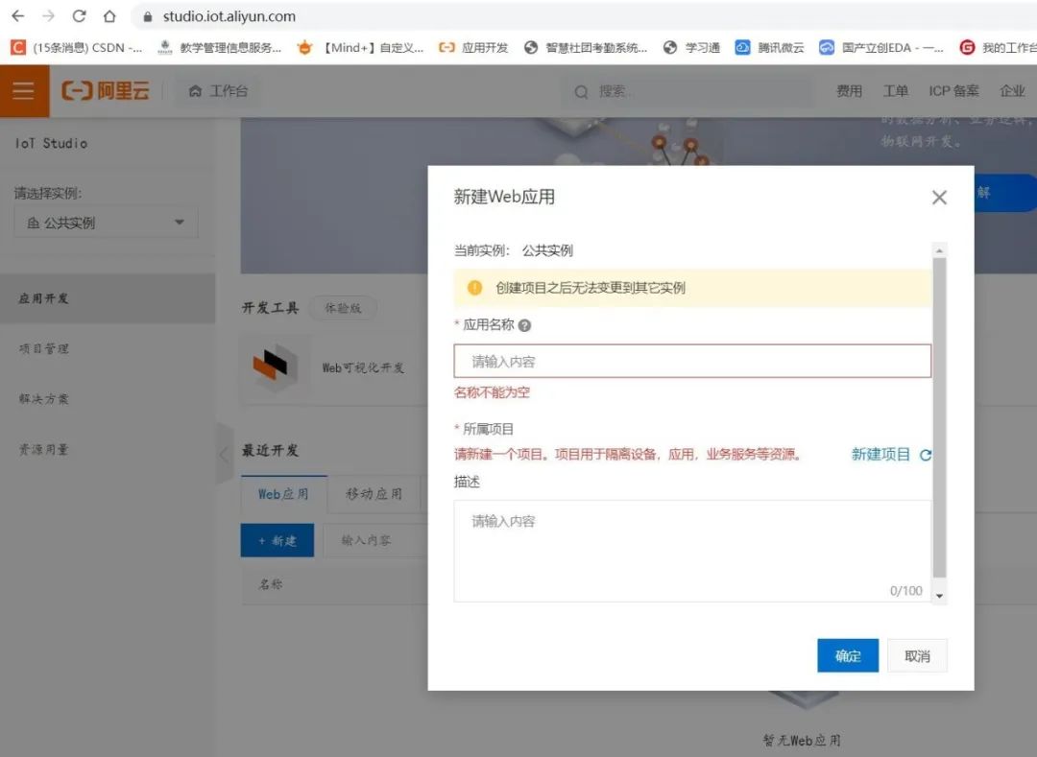Open the 智慧社团考勤系统 bookmark

(x=586, y=48)
